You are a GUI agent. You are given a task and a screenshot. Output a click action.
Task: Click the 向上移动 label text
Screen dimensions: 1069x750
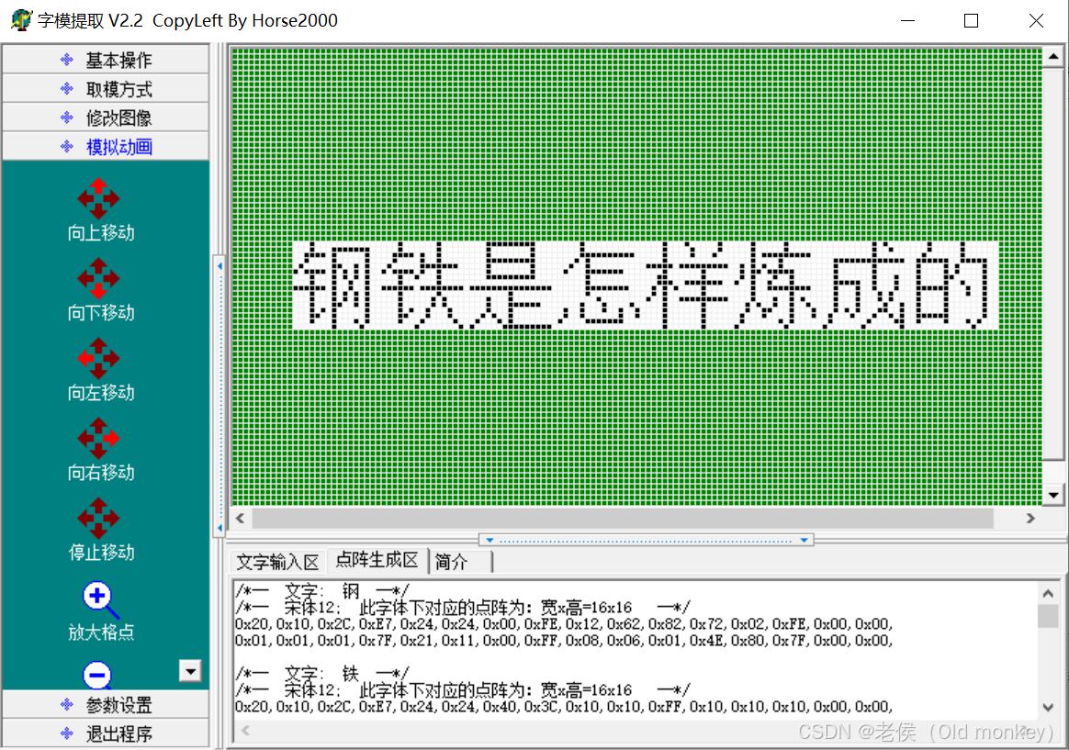101,233
